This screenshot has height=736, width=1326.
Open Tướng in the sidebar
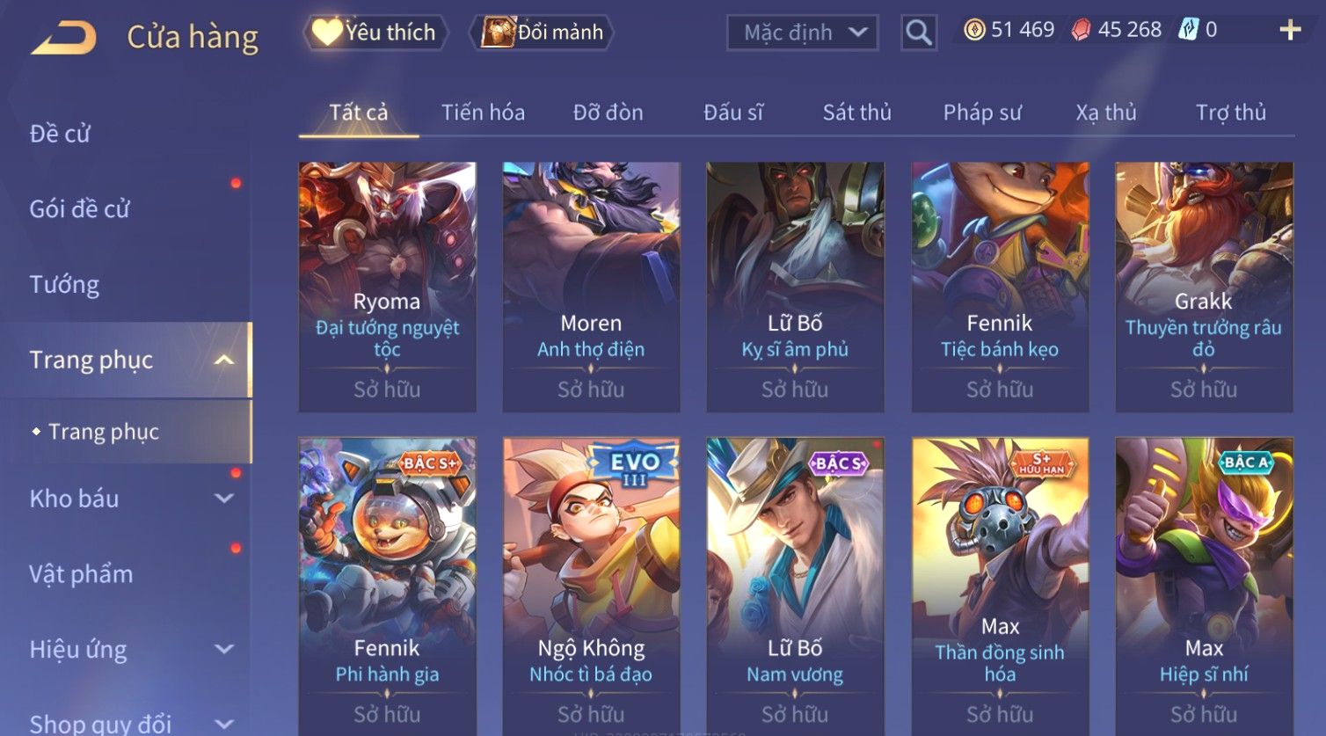click(x=64, y=285)
